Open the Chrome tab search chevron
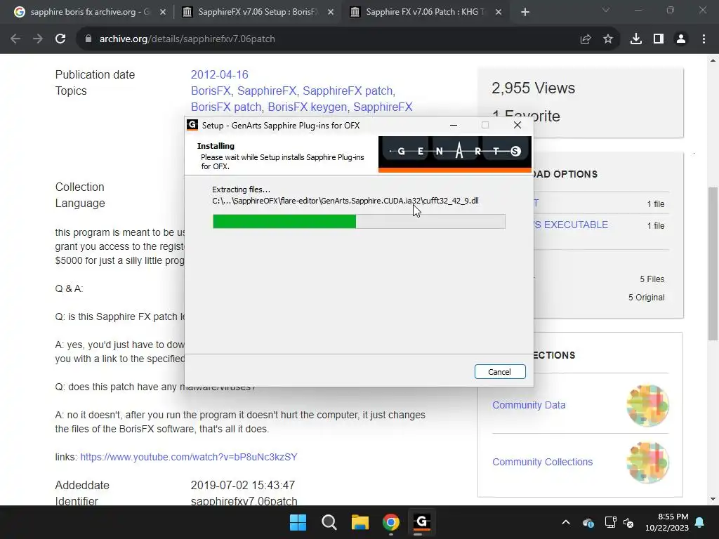The image size is (719, 539). pos(606,10)
